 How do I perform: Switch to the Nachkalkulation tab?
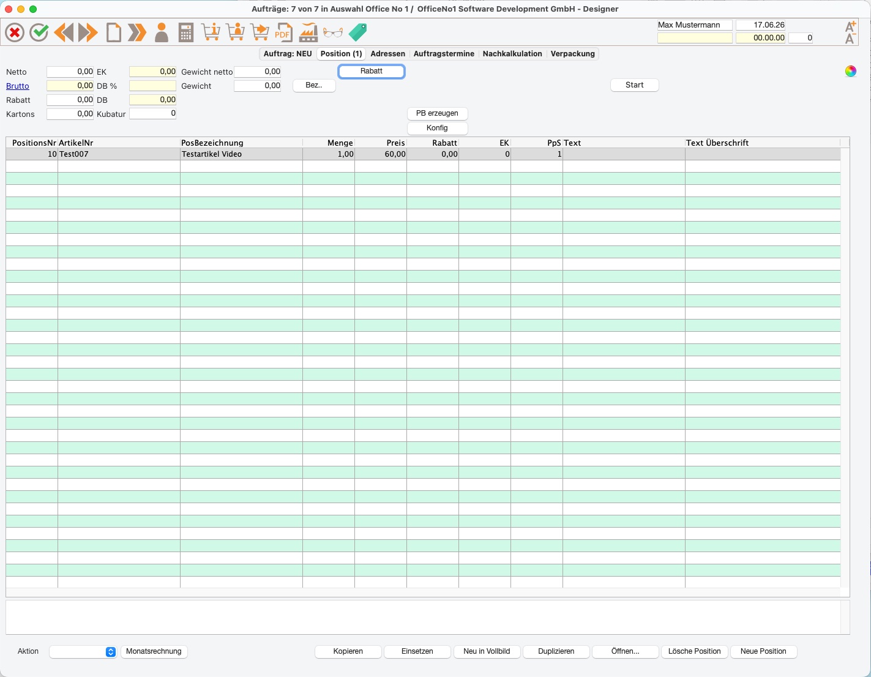pyautogui.click(x=512, y=54)
